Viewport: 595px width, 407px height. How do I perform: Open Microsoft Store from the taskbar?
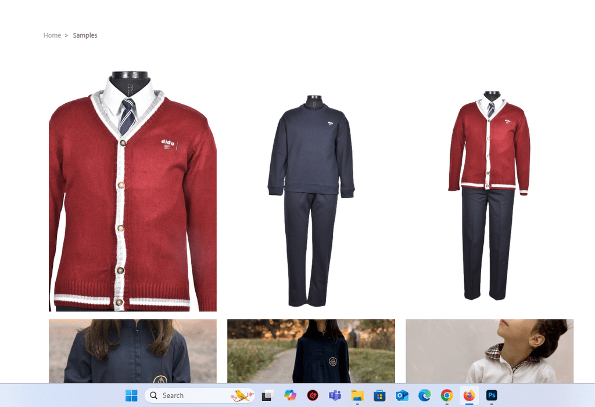379,395
